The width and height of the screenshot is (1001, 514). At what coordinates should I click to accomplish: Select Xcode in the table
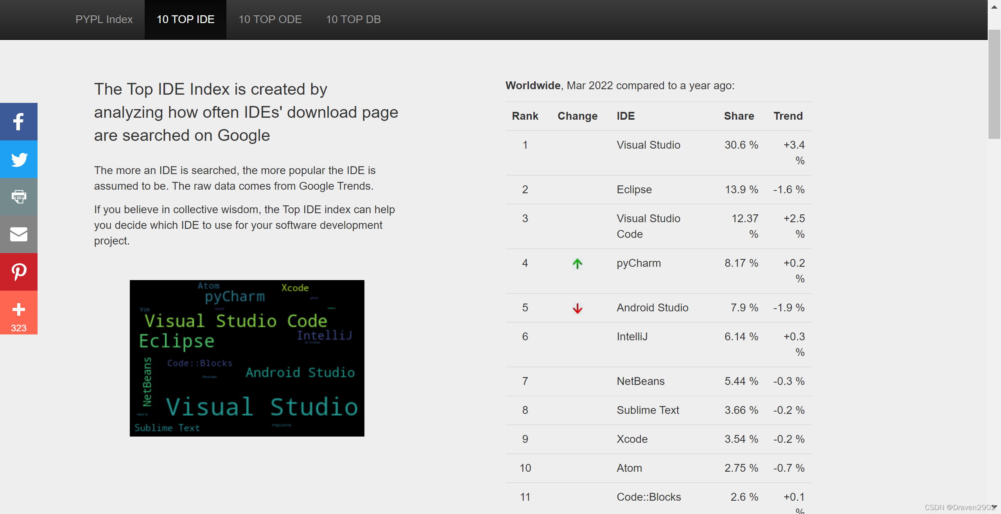point(632,439)
